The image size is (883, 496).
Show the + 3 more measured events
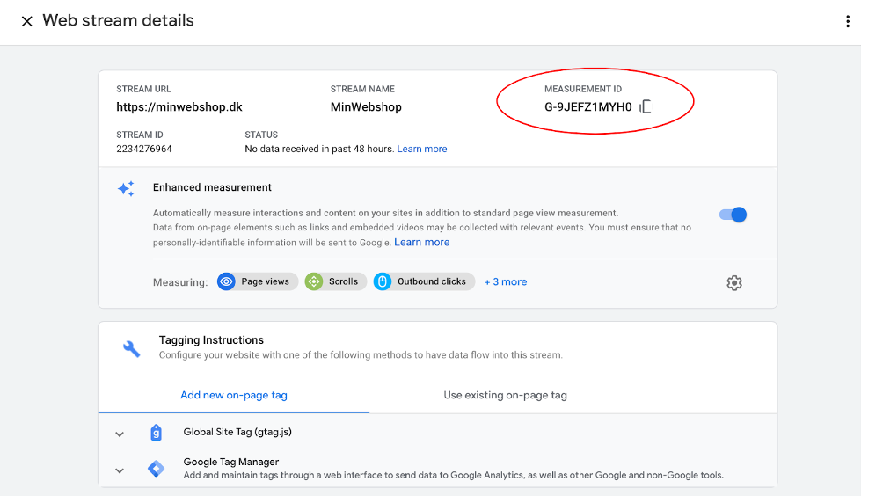pyautogui.click(x=506, y=282)
